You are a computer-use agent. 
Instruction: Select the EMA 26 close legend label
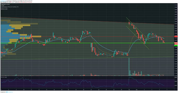[x=4, y=9]
